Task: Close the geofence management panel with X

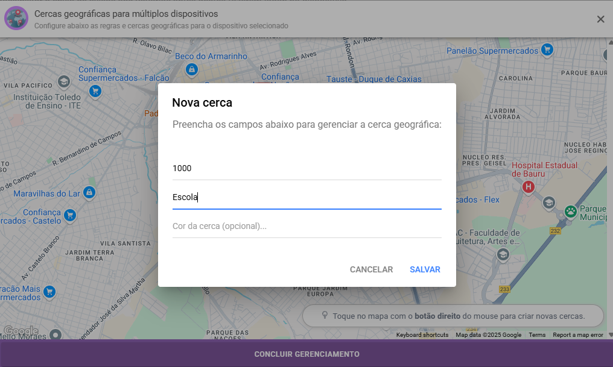Action: (x=600, y=19)
